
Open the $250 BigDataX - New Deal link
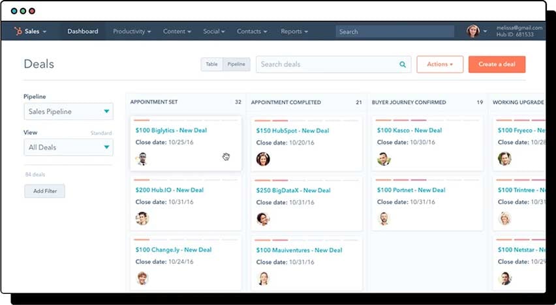coord(293,190)
